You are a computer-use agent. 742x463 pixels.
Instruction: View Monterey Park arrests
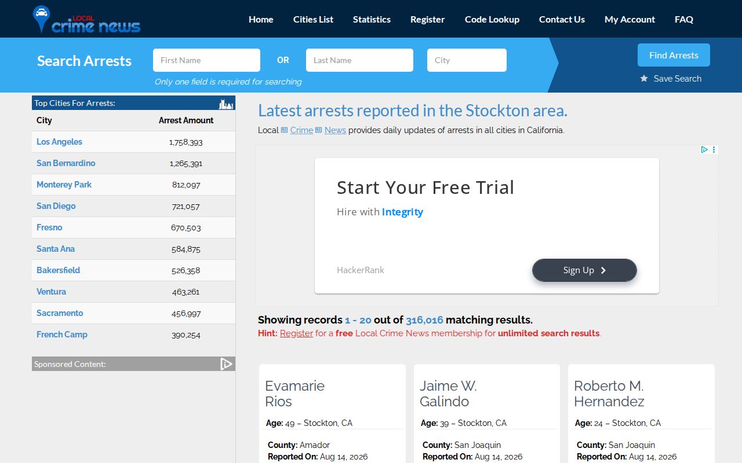(64, 185)
